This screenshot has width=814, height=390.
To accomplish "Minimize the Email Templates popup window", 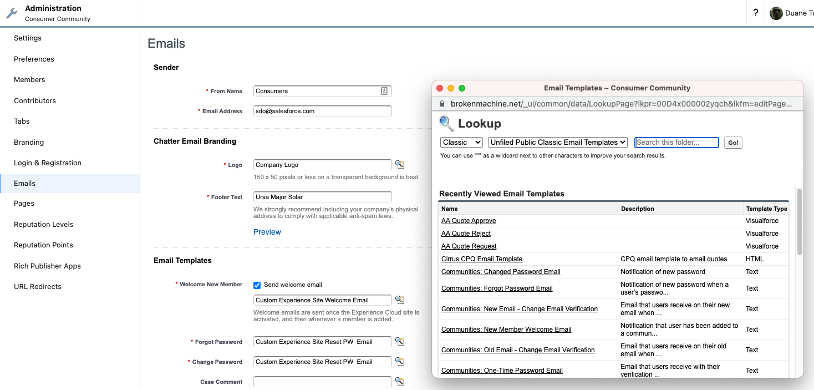I will (x=451, y=88).
